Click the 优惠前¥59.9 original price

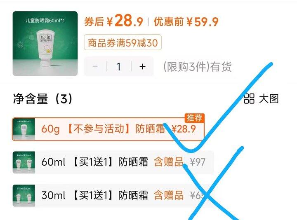pos(186,21)
